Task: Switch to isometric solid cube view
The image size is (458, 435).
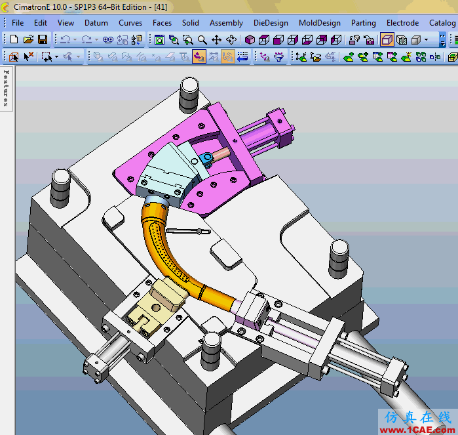Action: (x=250, y=39)
